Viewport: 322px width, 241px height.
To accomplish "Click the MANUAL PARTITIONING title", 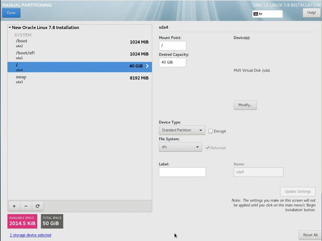I will click(27, 5).
